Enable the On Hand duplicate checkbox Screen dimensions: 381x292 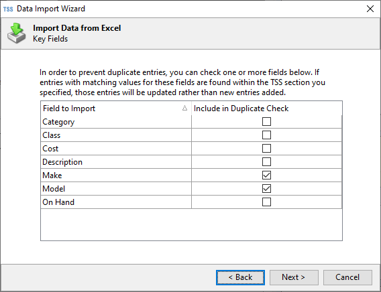pos(266,202)
